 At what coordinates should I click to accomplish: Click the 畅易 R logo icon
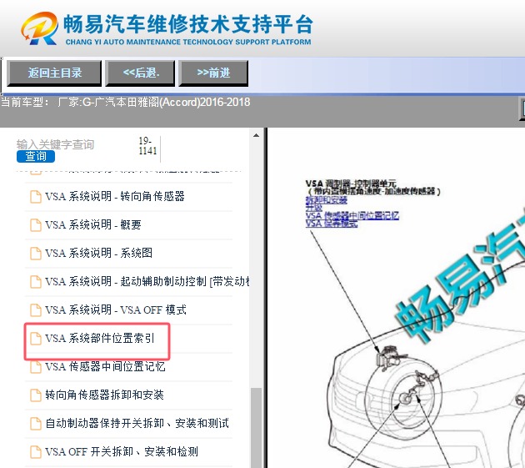tap(39, 28)
